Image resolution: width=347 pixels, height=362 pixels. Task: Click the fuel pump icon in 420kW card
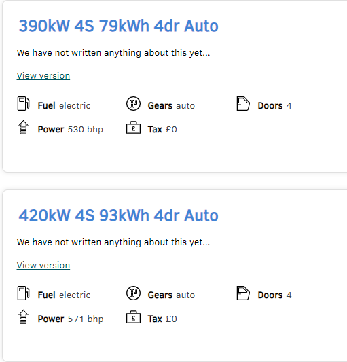pyautogui.click(x=23, y=293)
